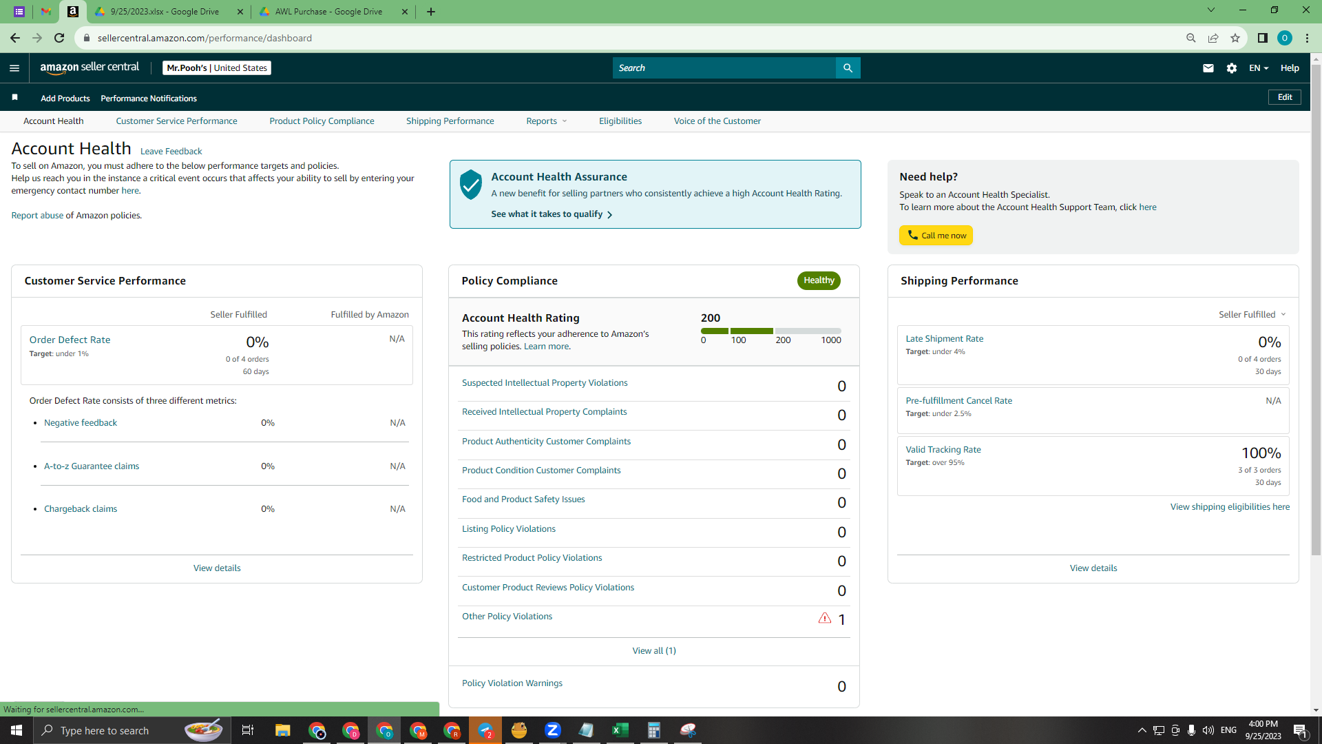Open Windows notification center icon

(1300, 730)
